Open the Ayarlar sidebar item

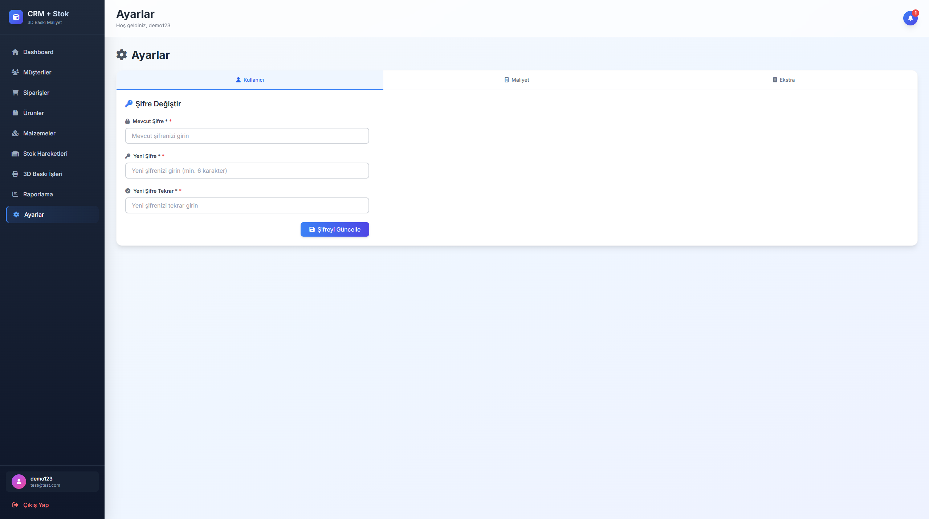click(34, 214)
